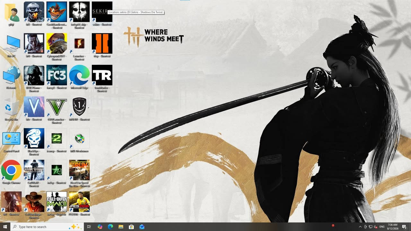
Task: Open the gfhjf user folder icon
Action: tap(11, 12)
